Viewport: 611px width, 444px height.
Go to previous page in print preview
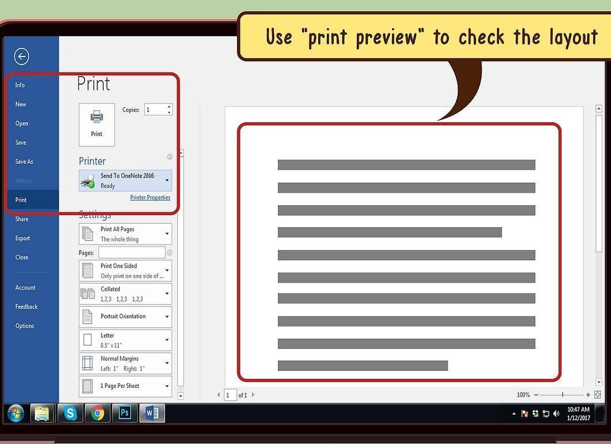coord(218,395)
